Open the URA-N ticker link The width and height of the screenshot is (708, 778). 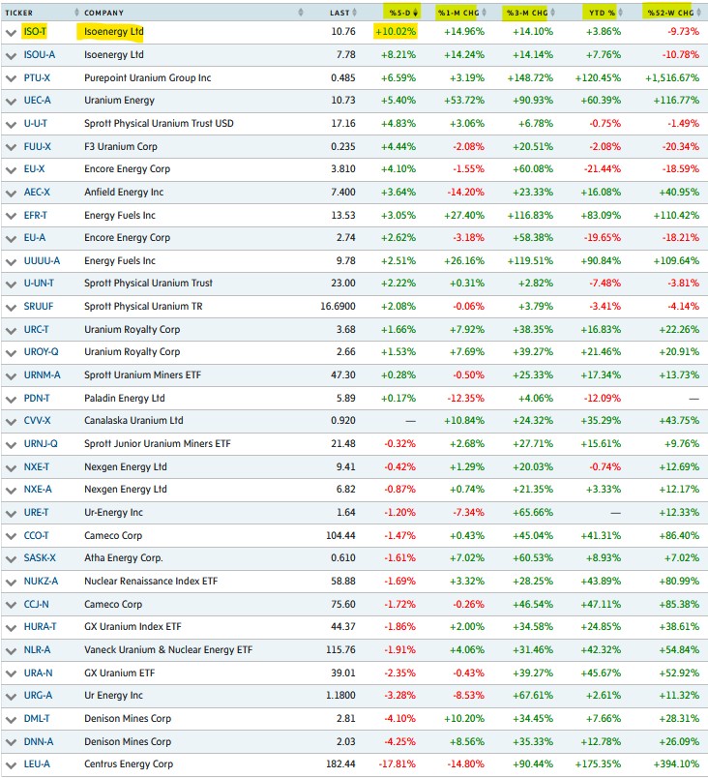tap(38, 673)
